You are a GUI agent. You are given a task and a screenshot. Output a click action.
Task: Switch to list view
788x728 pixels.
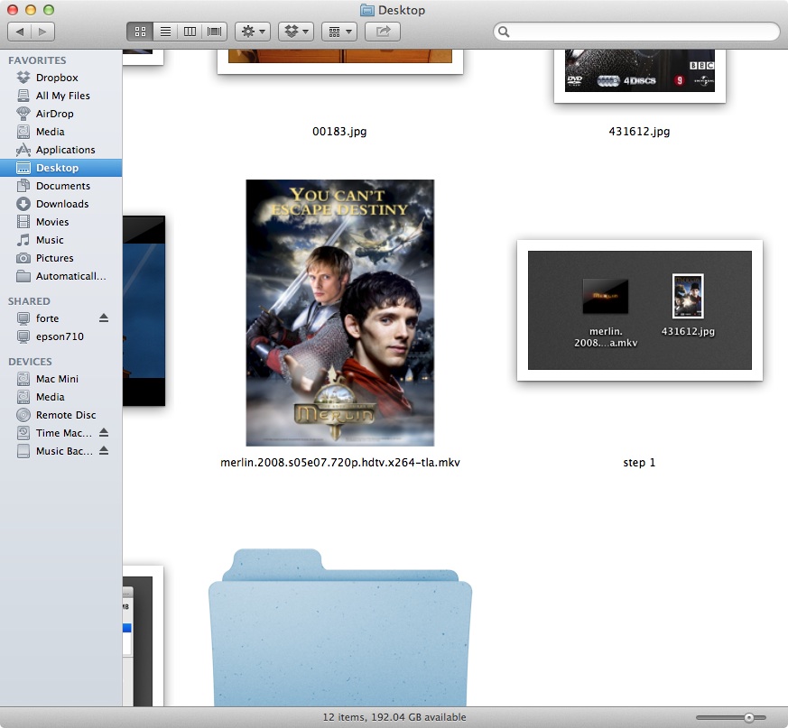(x=165, y=32)
